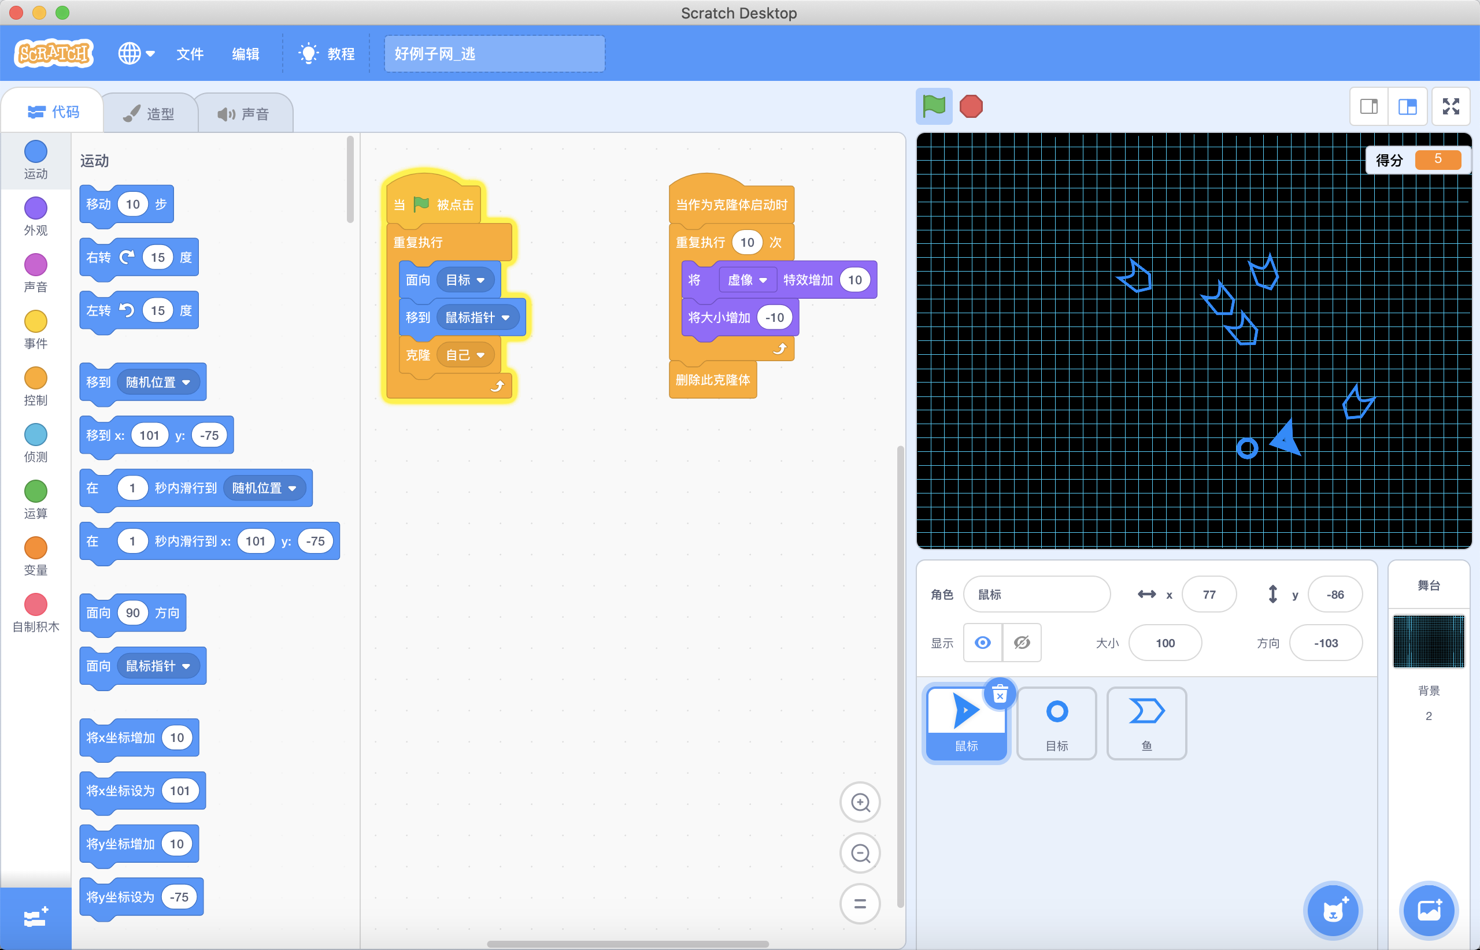Select the 代码 tab
The width and height of the screenshot is (1480, 950).
pos(53,112)
